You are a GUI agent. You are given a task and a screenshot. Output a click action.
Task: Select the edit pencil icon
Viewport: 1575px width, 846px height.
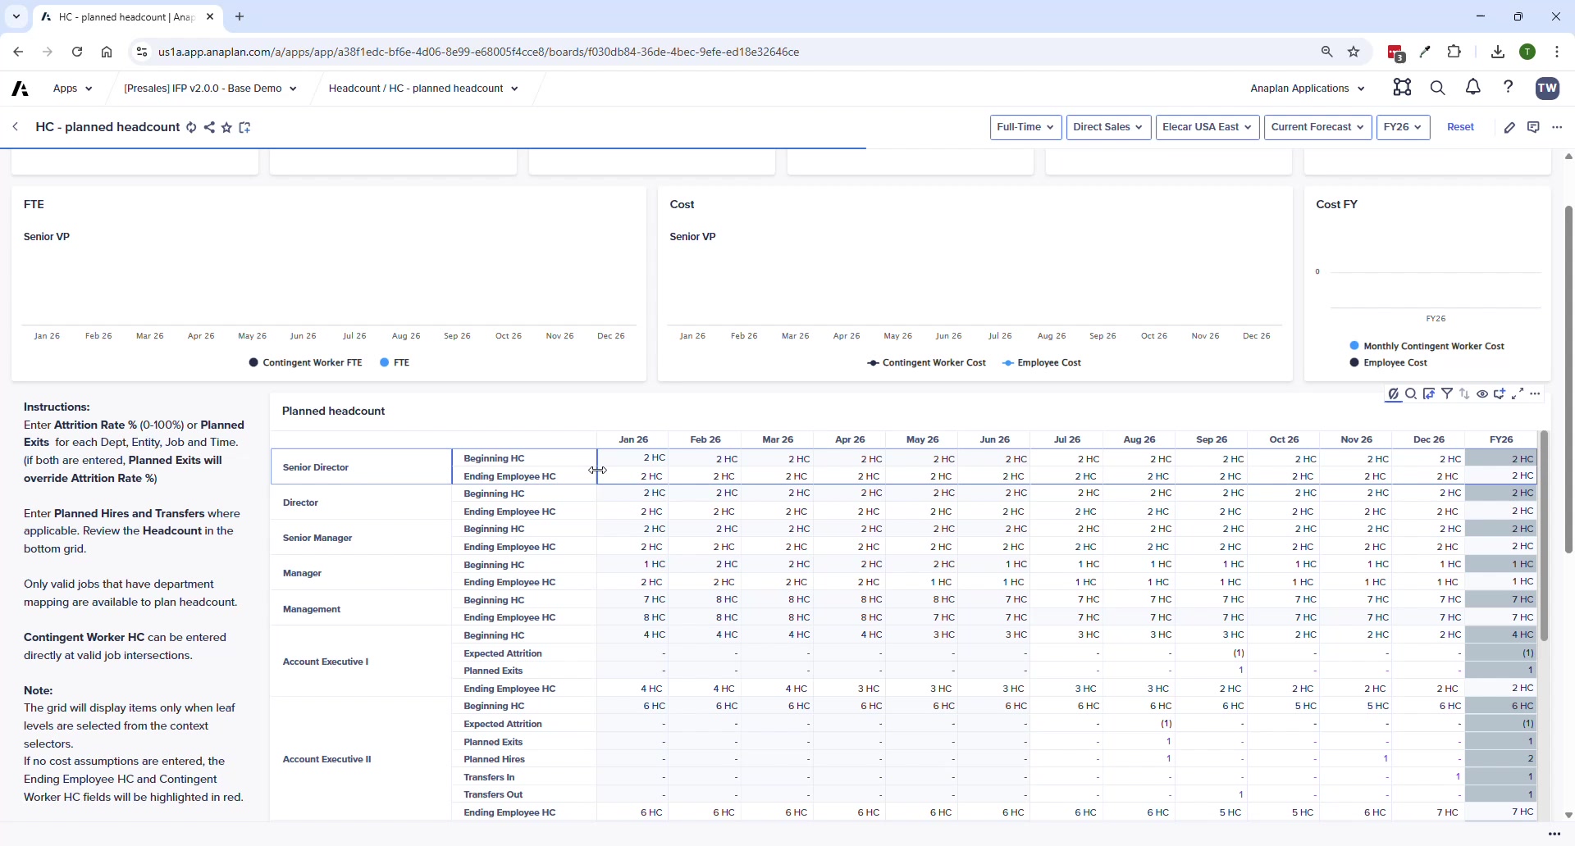coord(1510,127)
